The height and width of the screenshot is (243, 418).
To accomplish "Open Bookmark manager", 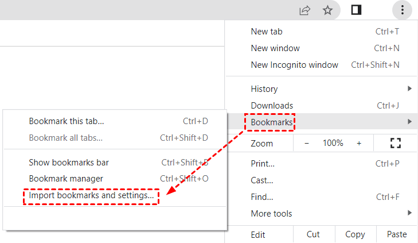I will (x=115, y=179).
